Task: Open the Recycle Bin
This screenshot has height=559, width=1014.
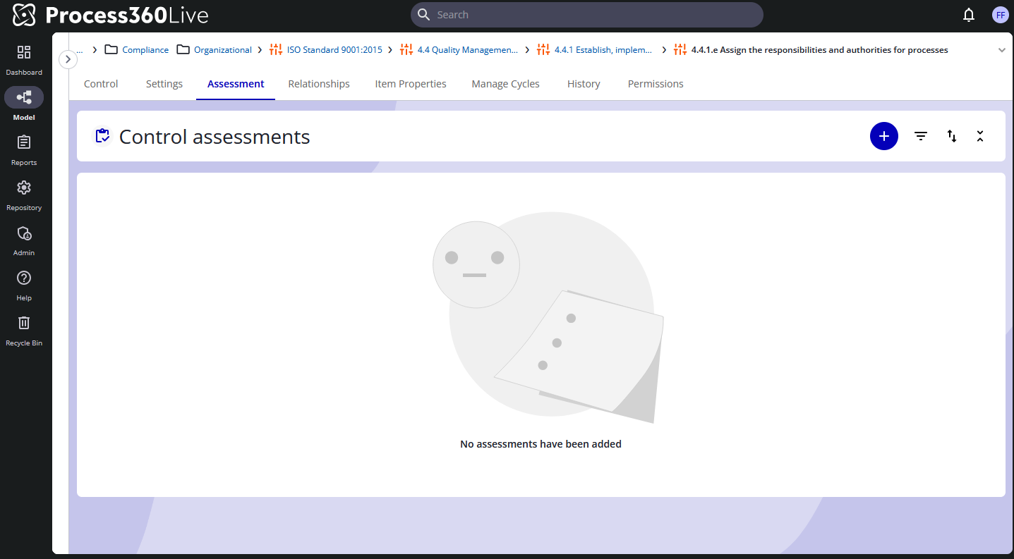Action: 24,324
